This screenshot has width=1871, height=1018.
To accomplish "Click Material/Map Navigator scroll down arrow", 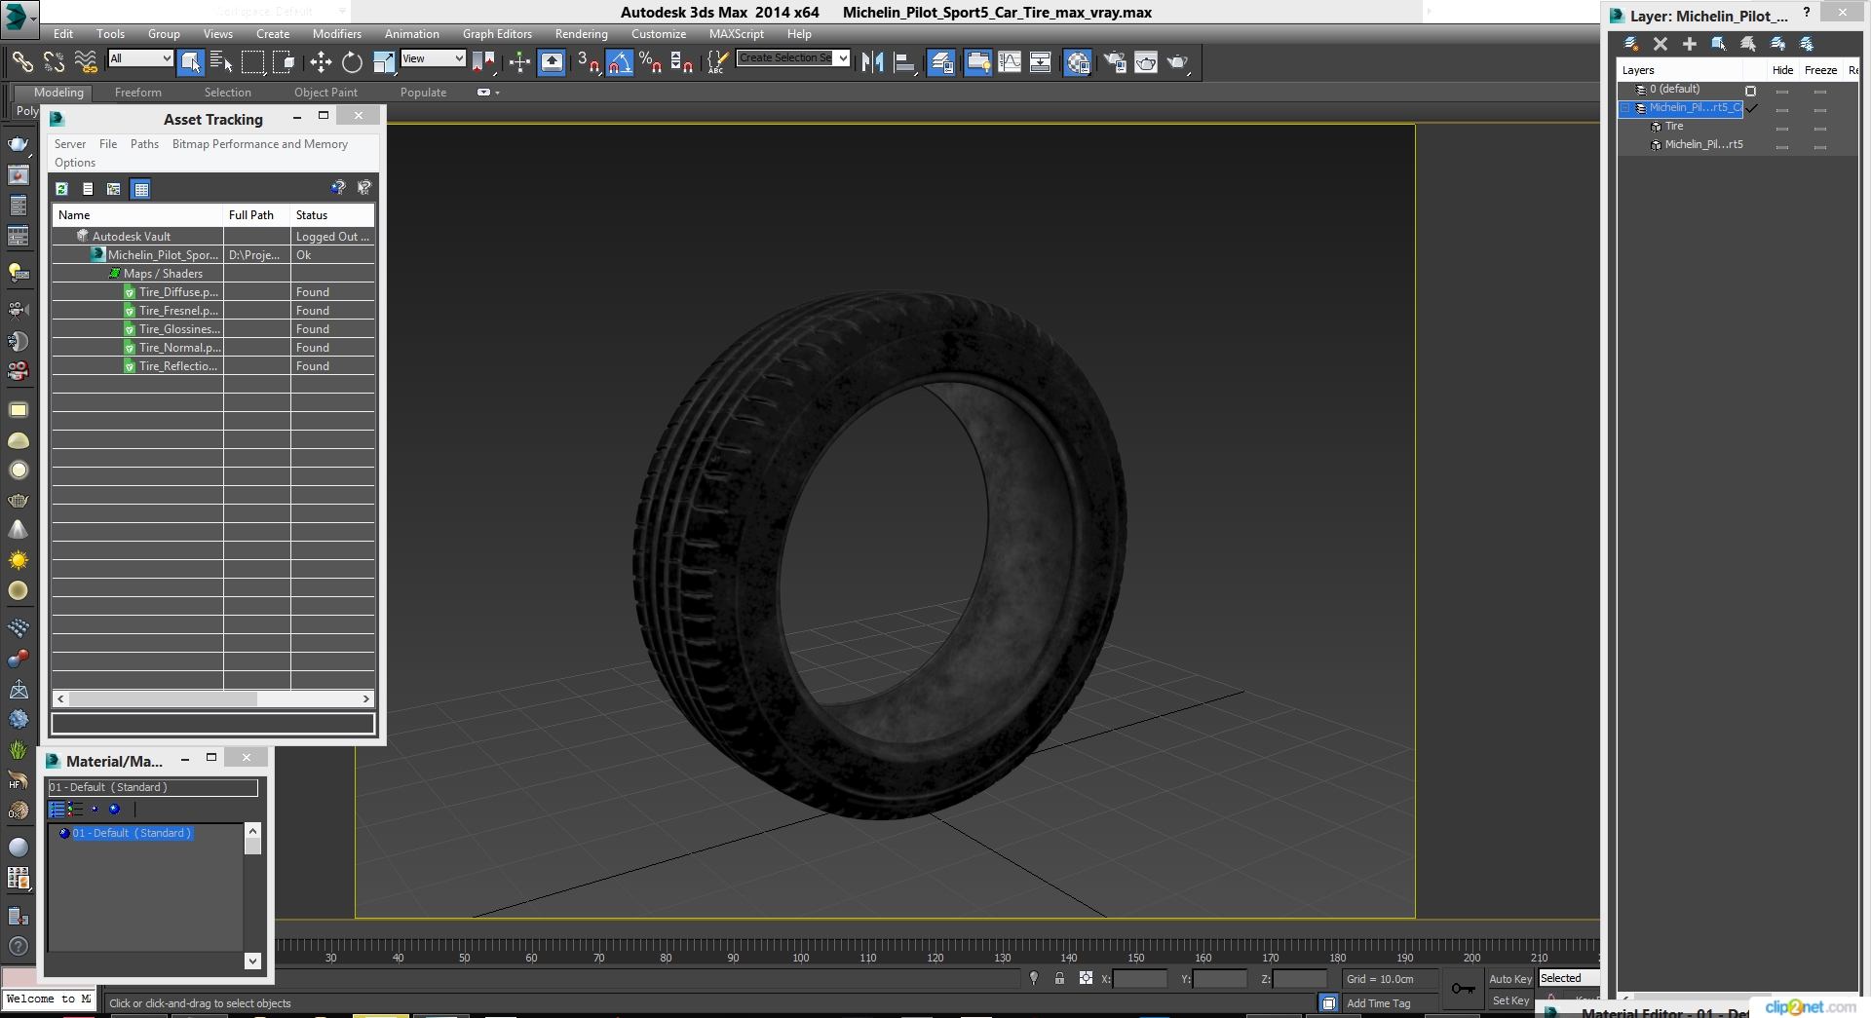I will coord(252,961).
